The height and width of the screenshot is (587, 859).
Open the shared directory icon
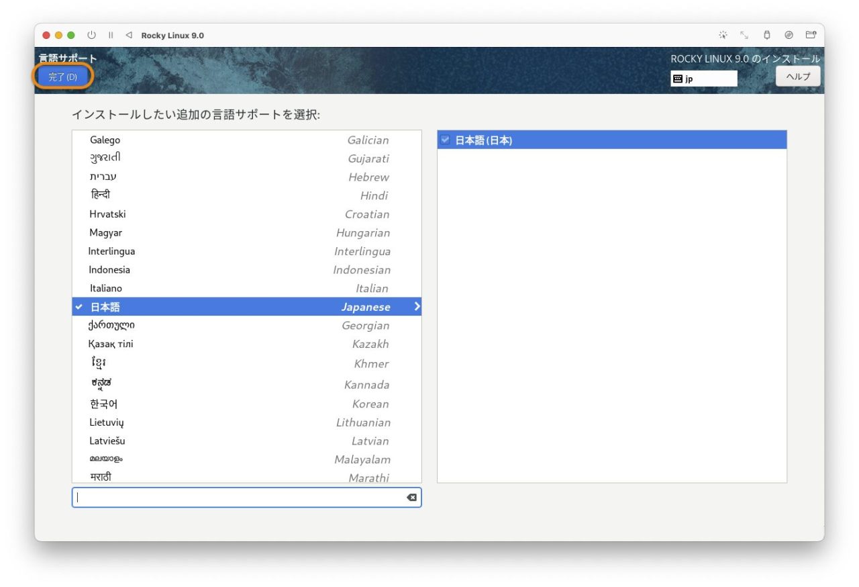click(x=811, y=35)
